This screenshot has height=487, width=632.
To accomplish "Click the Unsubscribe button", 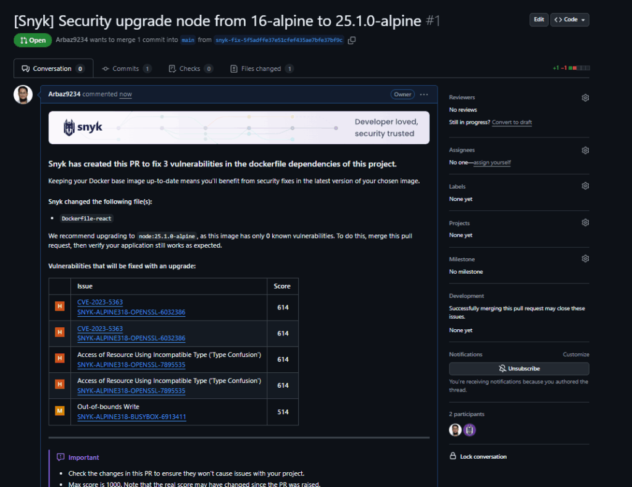I will click(519, 369).
